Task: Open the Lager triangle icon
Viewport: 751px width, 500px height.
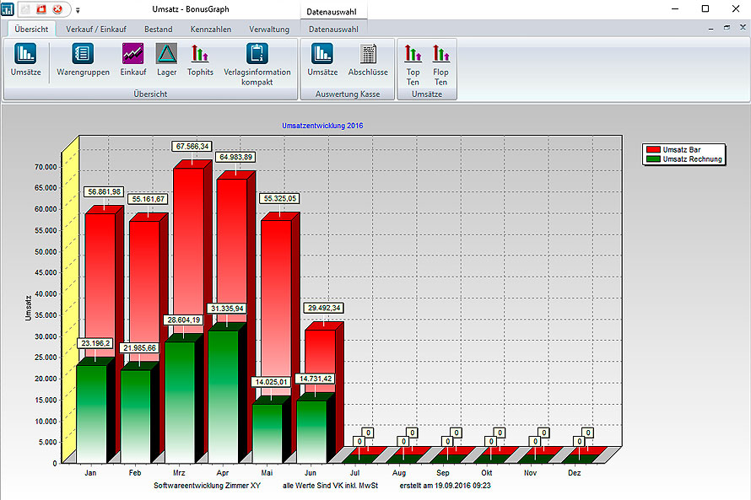Action: point(166,59)
